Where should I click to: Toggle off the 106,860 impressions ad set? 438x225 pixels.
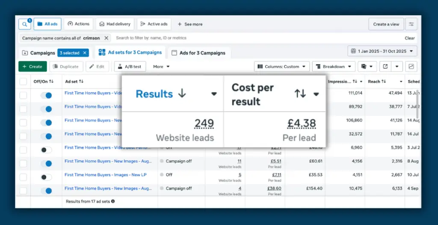(x=46, y=123)
